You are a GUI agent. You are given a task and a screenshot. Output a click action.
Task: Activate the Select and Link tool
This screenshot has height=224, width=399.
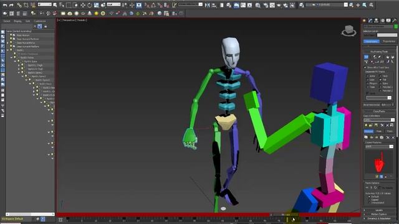coord(19,5)
